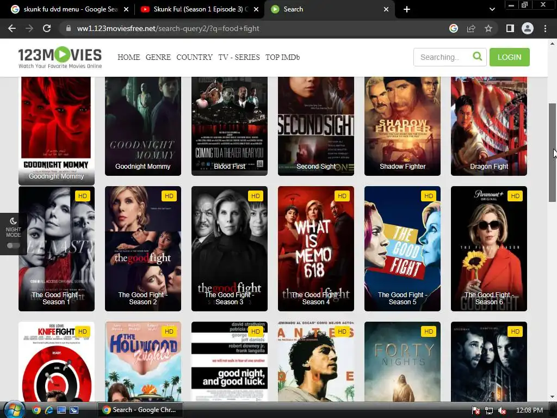Open The Good Fight - Season 2
The width and height of the screenshot is (557, 418).
143,248
